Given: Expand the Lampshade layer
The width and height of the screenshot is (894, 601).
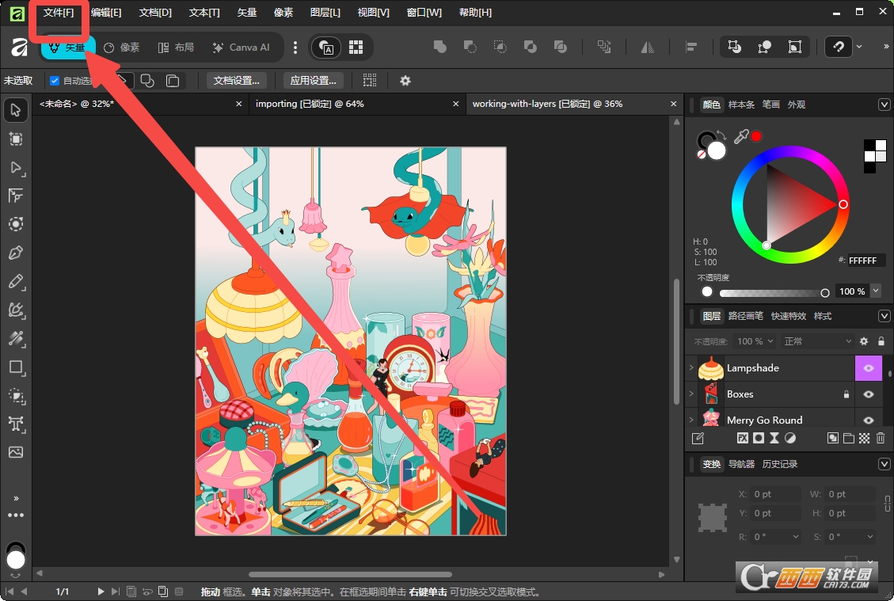Looking at the screenshot, I should tap(691, 367).
